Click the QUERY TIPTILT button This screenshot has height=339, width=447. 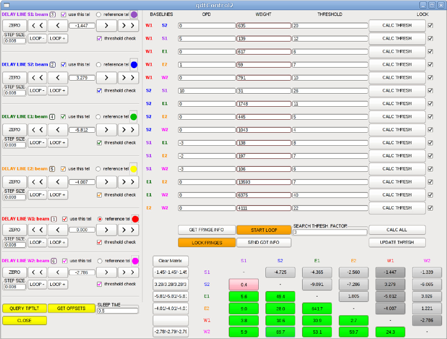(25, 308)
